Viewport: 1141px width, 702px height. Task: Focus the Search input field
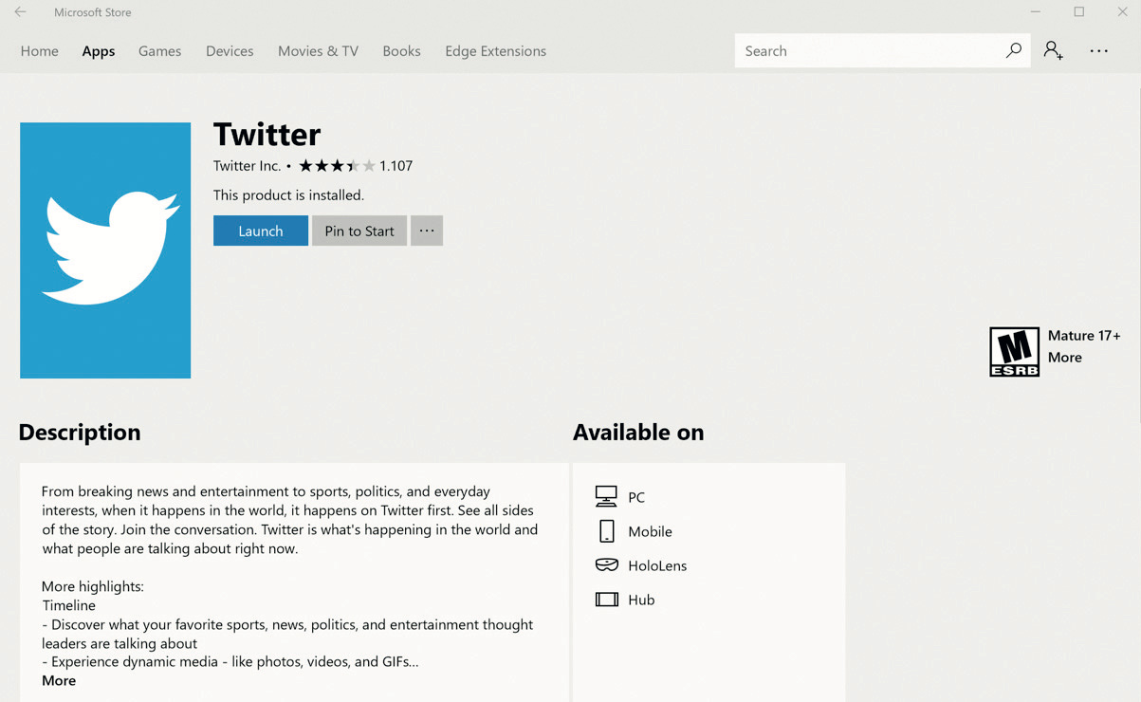coord(868,51)
